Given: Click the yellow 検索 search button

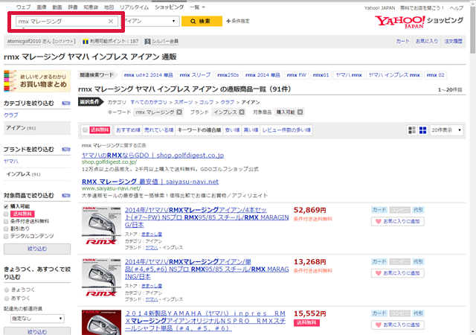Looking at the screenshot, I should coord(202,22).
